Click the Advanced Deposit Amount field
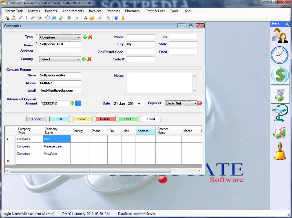The width and height of the screenshot is (292, 218). (x=54, y=103)
